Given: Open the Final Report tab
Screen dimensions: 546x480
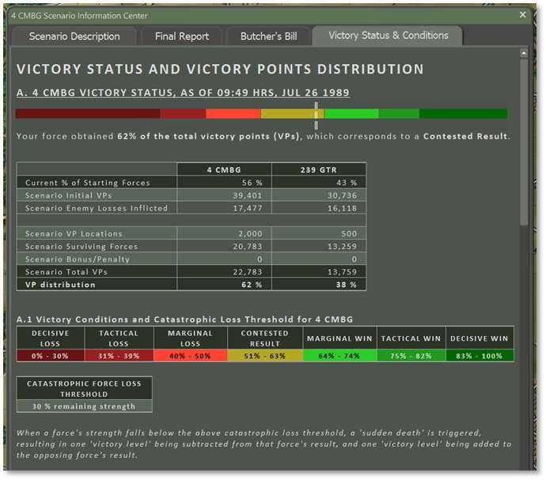Looking at the screenshot, I should click(181, 36).
